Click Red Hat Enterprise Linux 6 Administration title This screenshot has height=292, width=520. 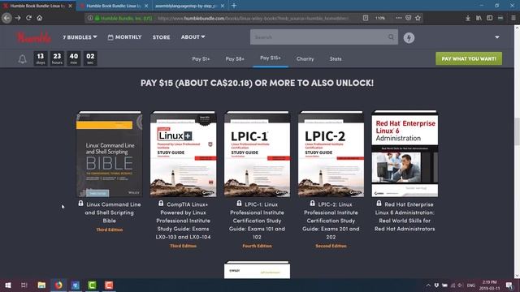click(405, 217)
